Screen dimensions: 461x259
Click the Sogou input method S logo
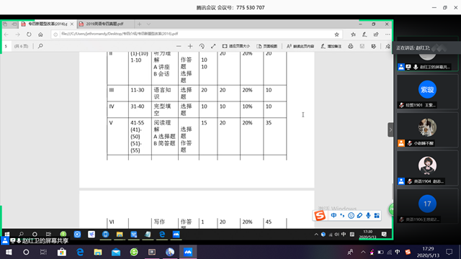point(320,216)
